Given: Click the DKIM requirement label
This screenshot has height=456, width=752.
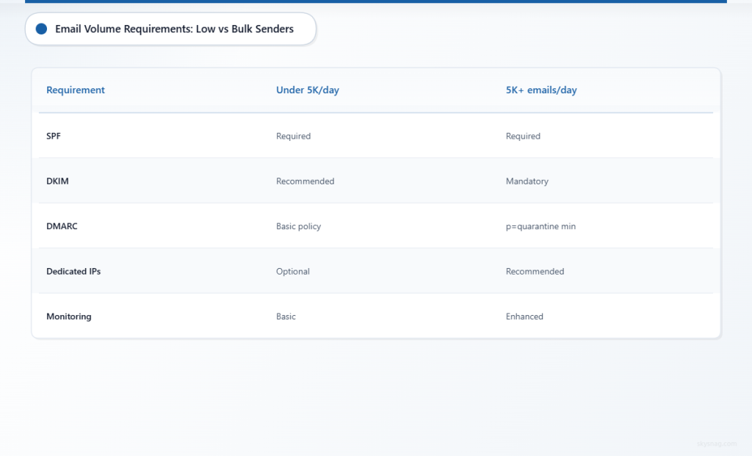Looking at the screenshot, I should tap(57, 181).
